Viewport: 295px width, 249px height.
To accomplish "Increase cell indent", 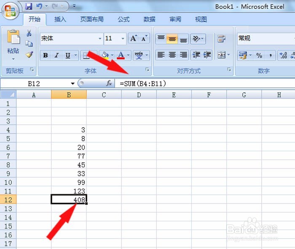I will pos(207,55).
